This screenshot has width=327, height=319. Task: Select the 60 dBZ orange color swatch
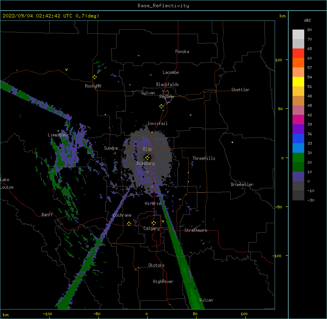[298, 63]
